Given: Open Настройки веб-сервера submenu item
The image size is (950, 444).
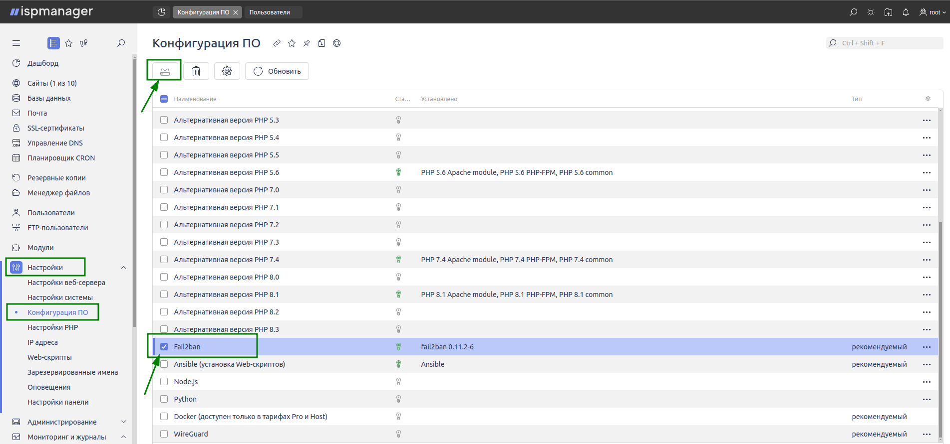Looking at the screenshot, I should pos(66,283).
